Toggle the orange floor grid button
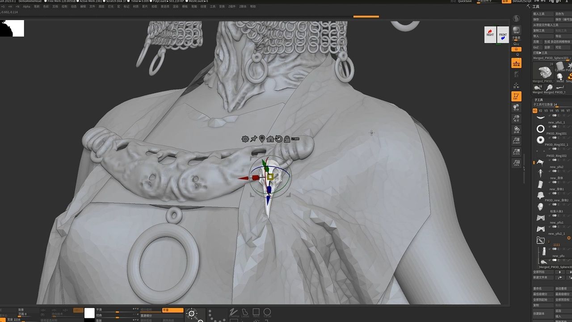This screenshot has width=572, height=322. click(x=516, y=63)
